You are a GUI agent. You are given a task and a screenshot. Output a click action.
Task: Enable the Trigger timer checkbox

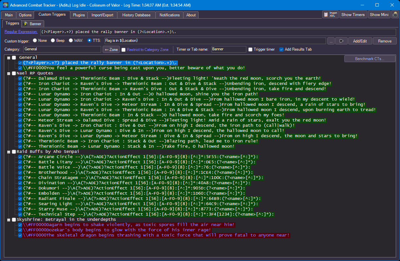pyautogui.click(x=251, y=50)
